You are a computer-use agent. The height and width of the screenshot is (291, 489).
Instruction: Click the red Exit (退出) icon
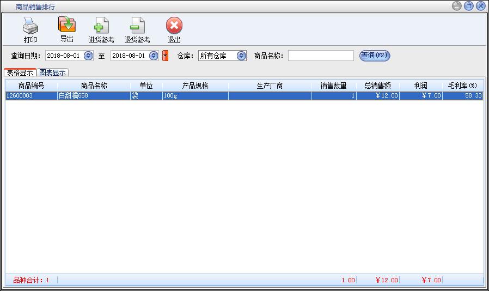(x=174, y=26)
